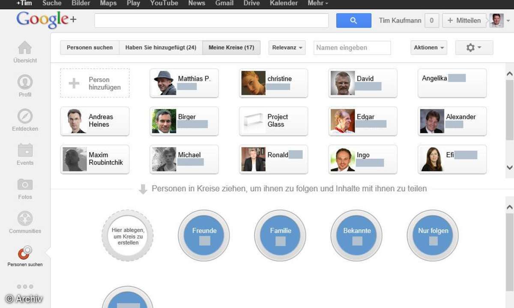Open the Profil sidebar icon
Screen dimensions: 514x308
click(25, 82)
